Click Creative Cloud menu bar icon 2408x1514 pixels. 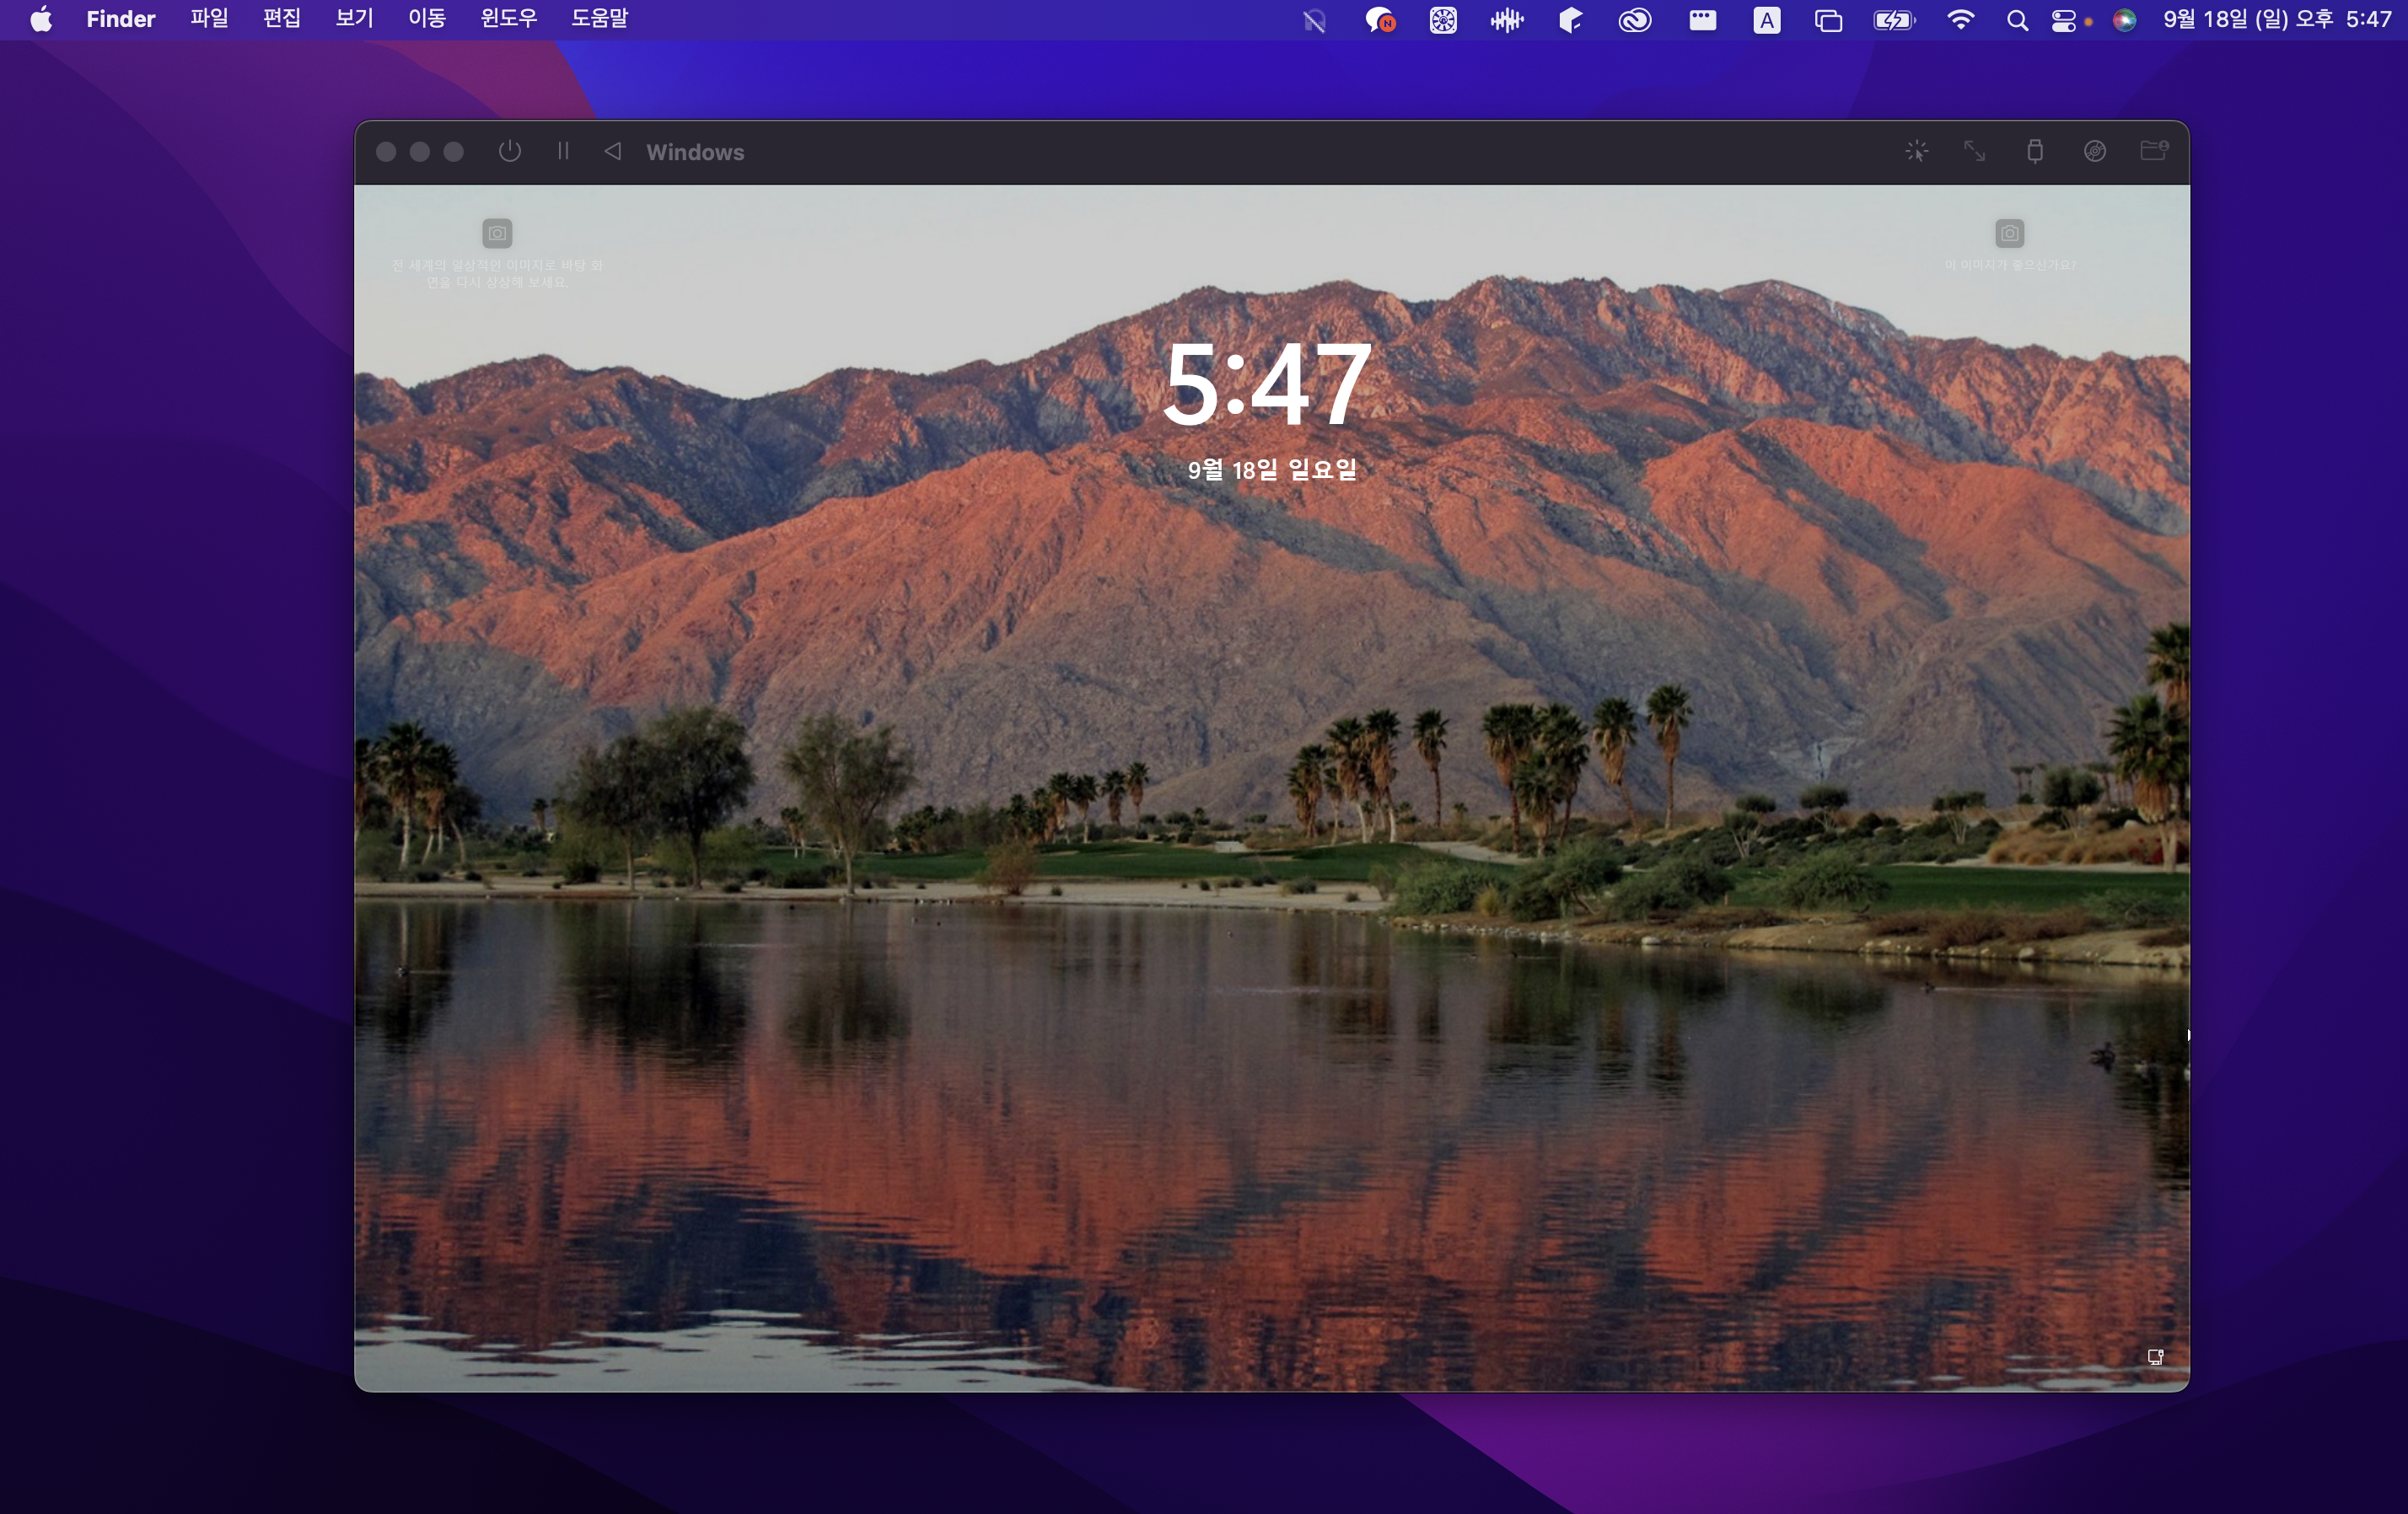click(1634, 21)
